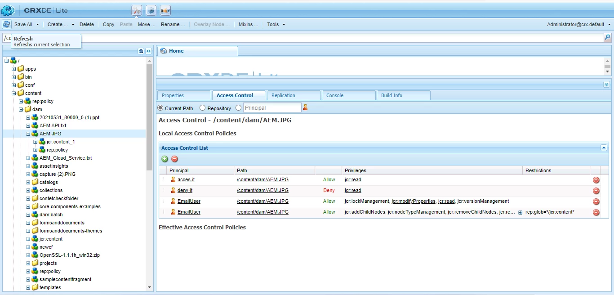
Task: Expand the catalogs folder
Action: click(28, 182)
